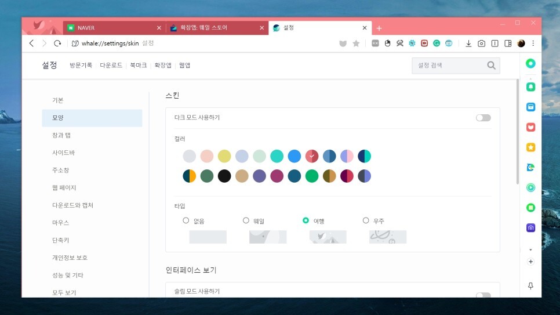Screen dimensions: 560x315
Task: Open the screen capture camera icon
Action: point(481,44)
